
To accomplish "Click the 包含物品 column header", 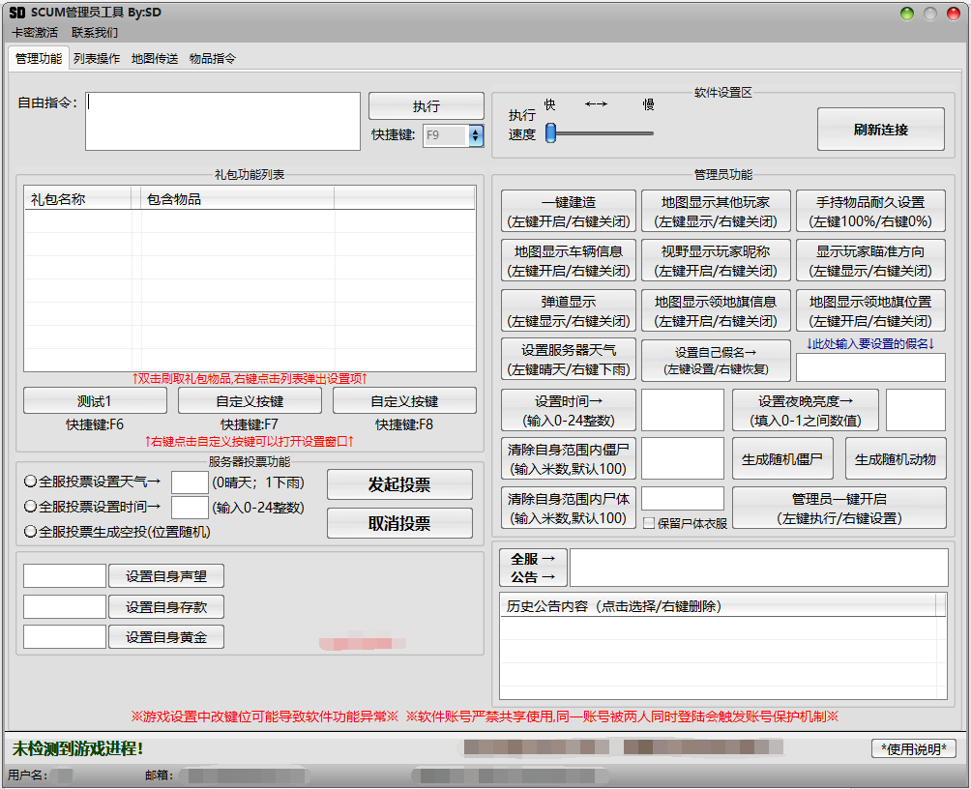I will click(x=237, y=199).
